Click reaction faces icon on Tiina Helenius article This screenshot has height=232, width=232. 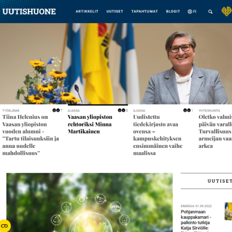(56, 110)
